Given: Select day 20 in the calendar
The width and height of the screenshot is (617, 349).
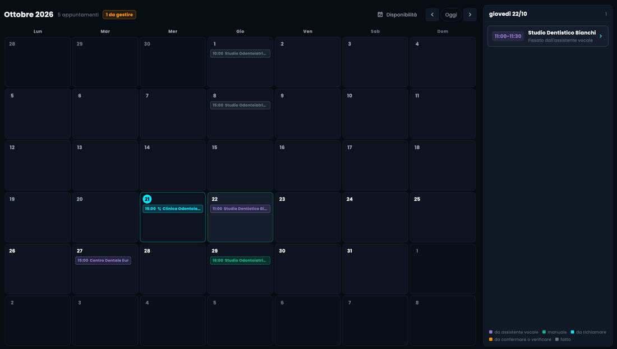Looking at the screenshot, I should click(x=105, y=217).
